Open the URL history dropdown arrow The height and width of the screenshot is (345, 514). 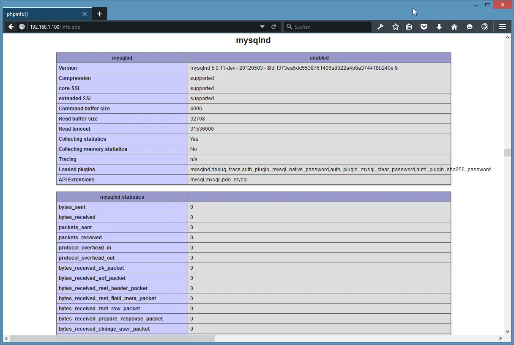pyautogui.click(x=262, y=27)
